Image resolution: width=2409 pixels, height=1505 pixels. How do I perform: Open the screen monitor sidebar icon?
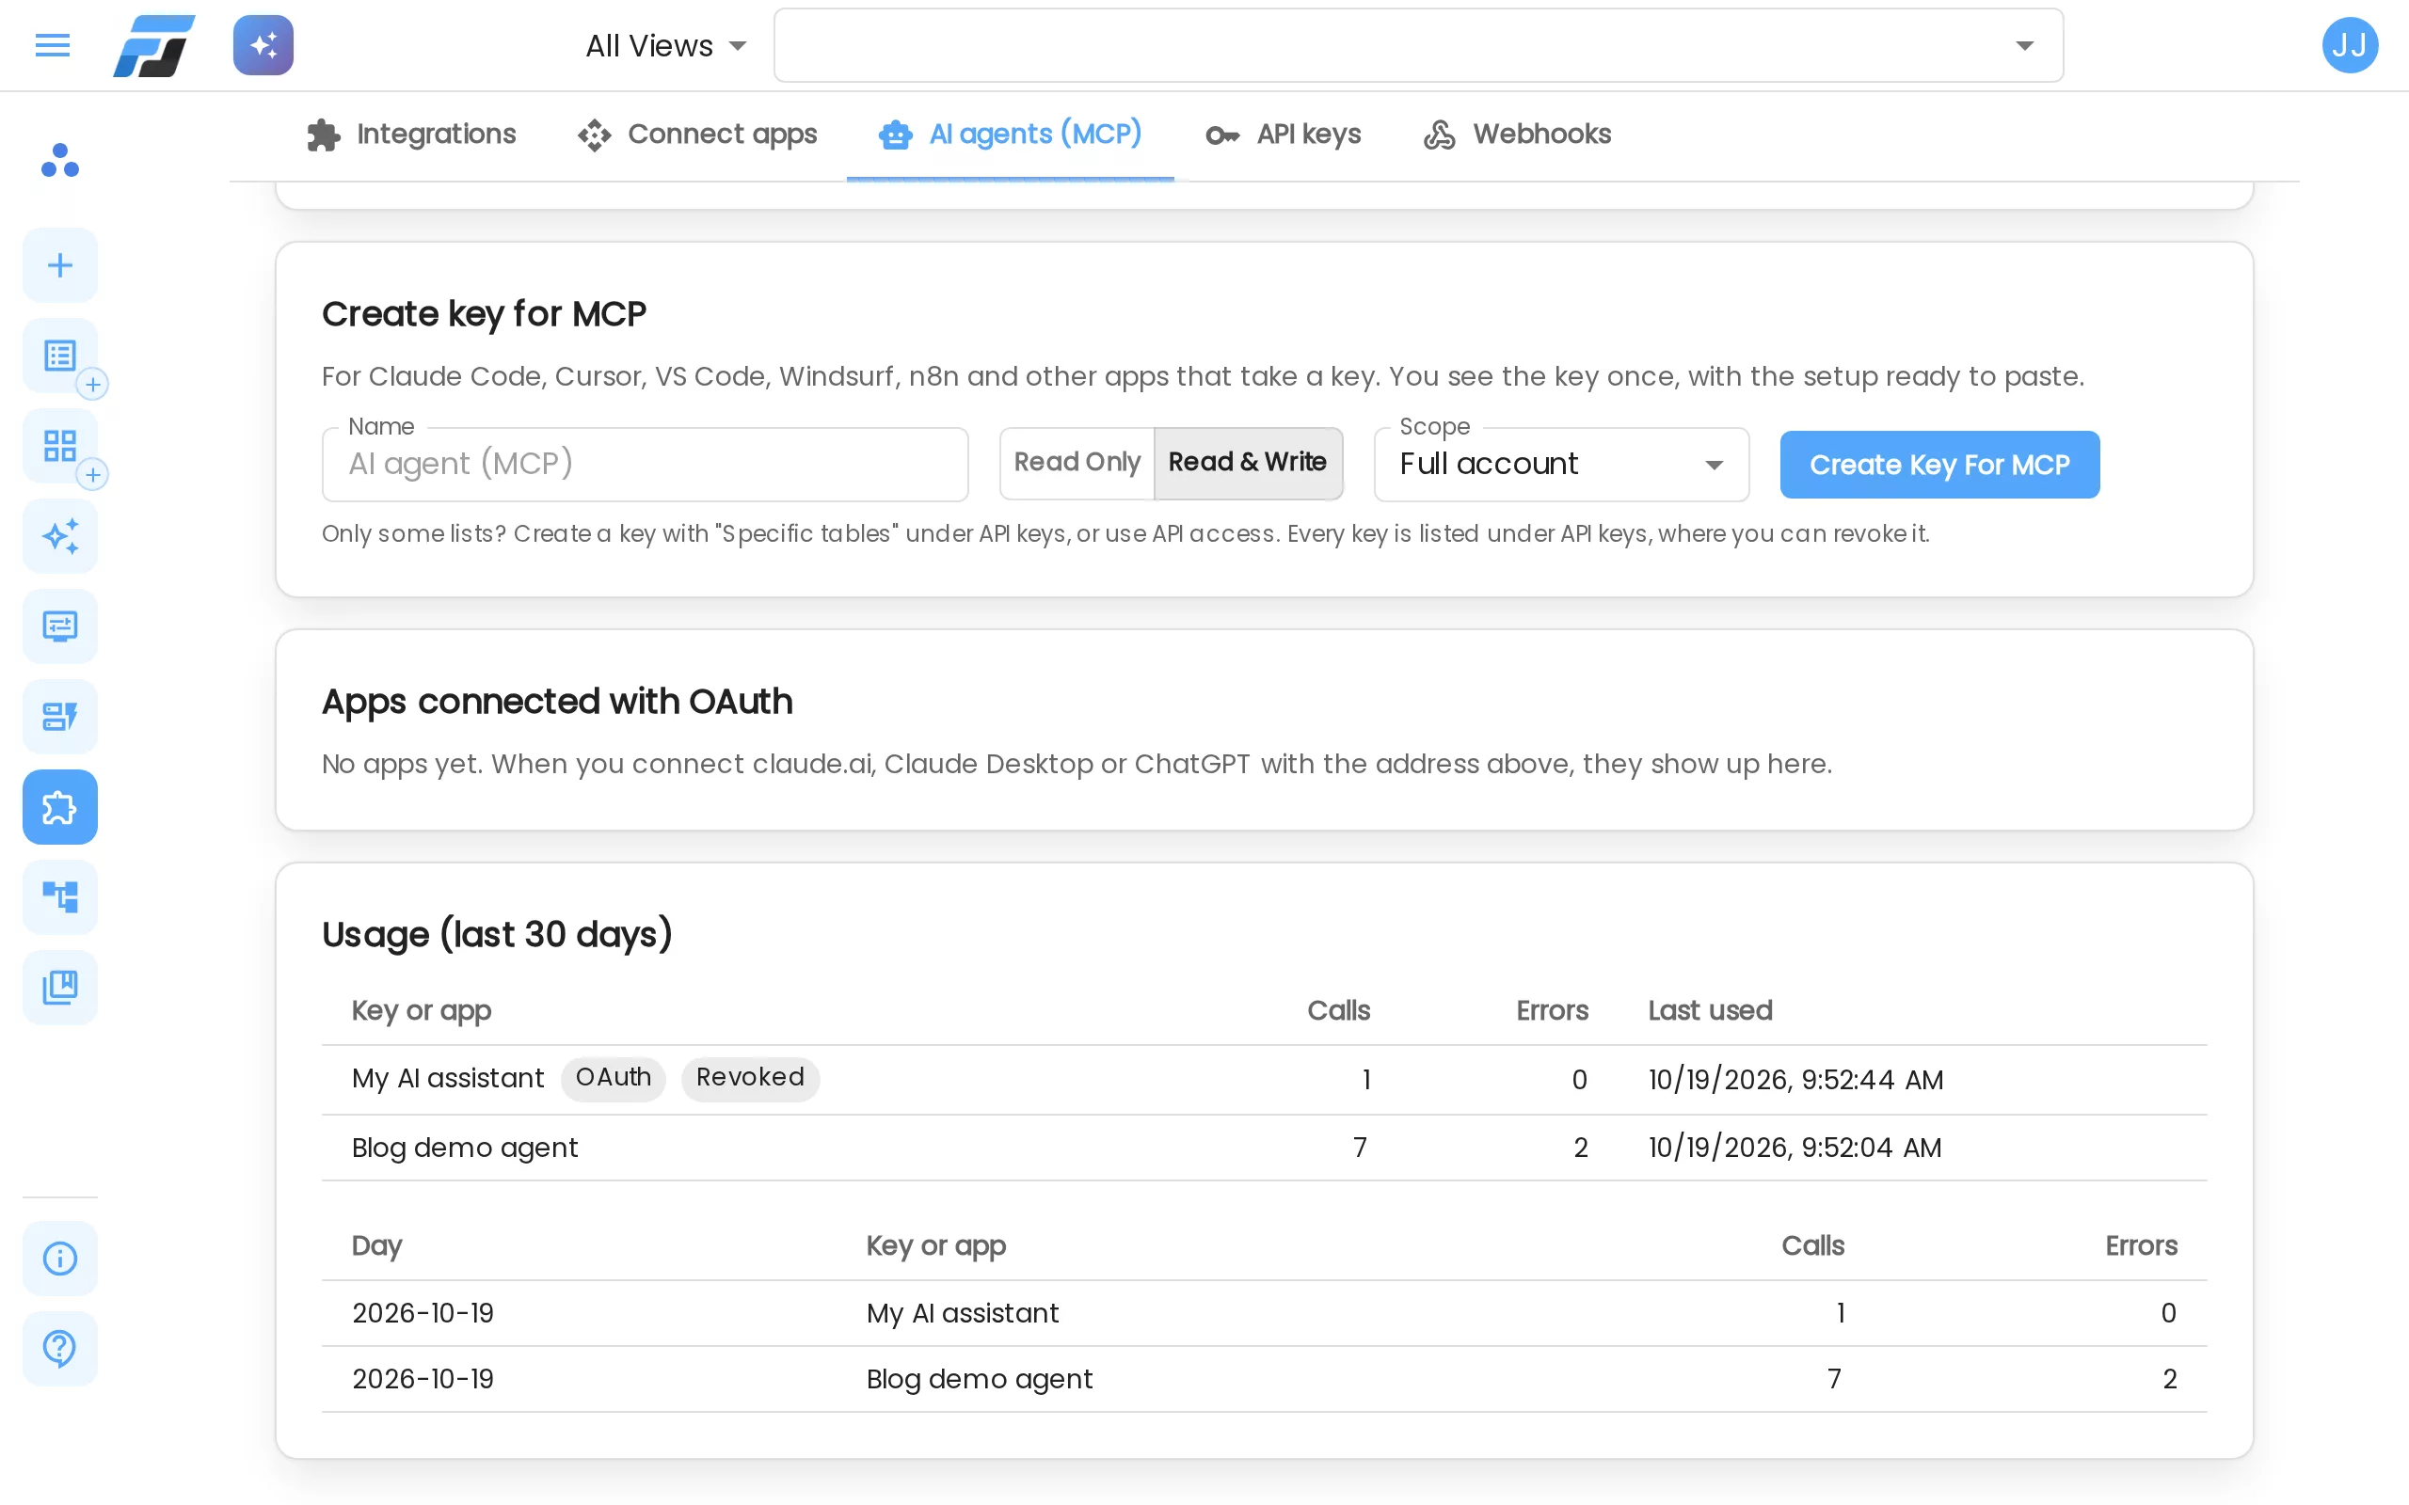pyautogui.click(x=59, y=626)
